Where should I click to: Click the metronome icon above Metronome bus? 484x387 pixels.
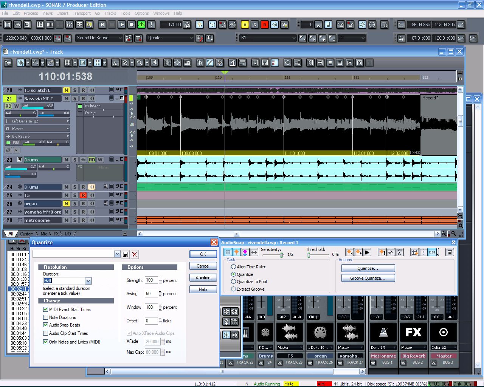[x=383, y=332]
